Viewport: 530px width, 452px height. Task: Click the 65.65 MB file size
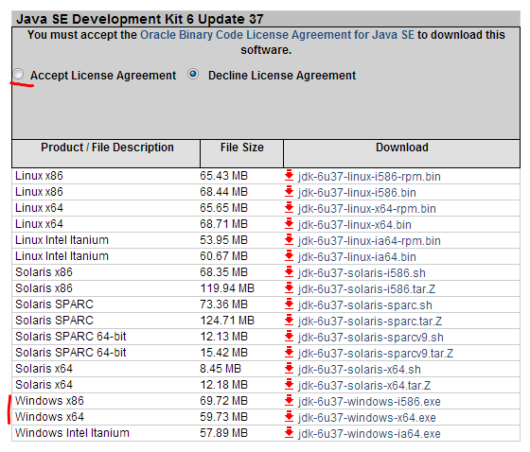(x=223, y=208)
